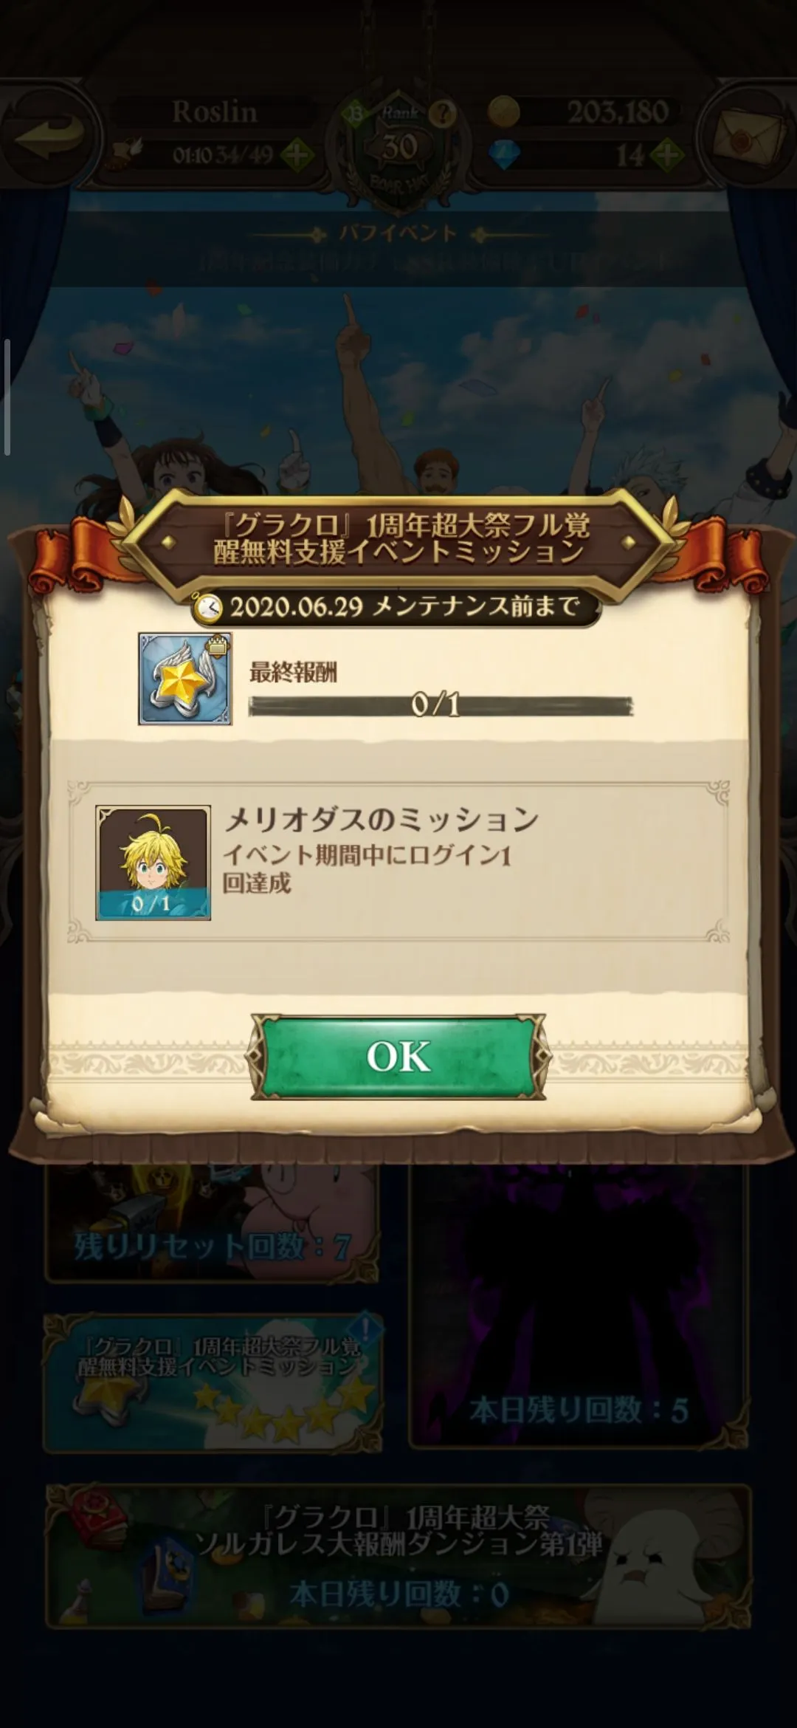The image size is (797, 1728).
Task: Tap the question mark help icon
Action: [x=443, y=113]
